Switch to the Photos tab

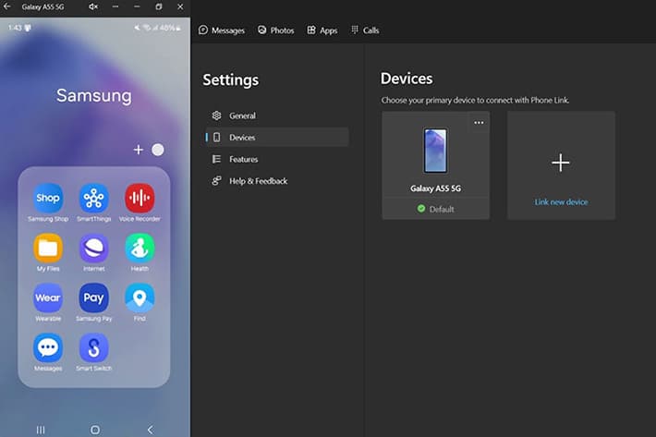coord(275,30)
